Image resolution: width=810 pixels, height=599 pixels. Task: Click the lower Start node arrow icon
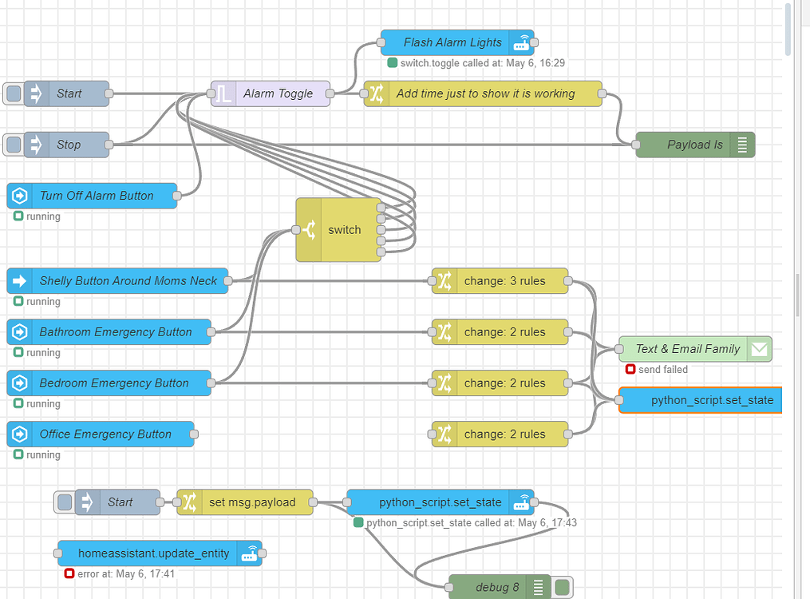click(87, 502)
